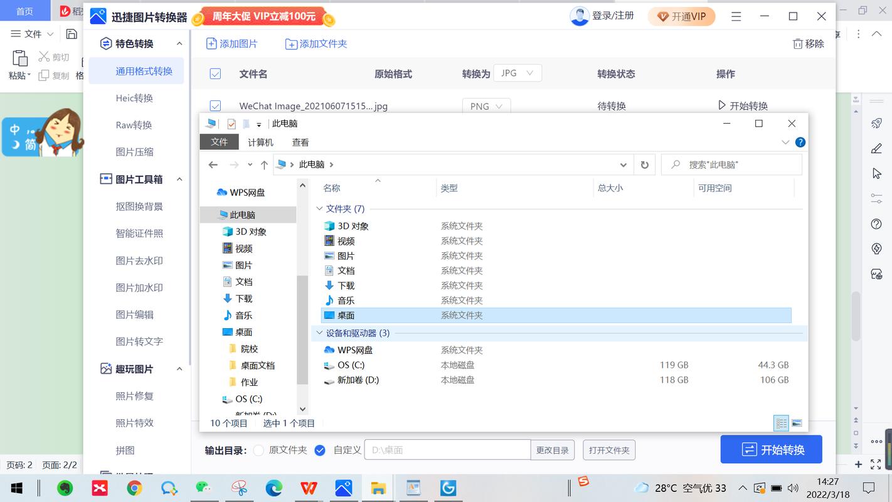Click the 图片转换器 icon in the taskbar
This screenshot has height=502, width=892.
coord(344,488)
